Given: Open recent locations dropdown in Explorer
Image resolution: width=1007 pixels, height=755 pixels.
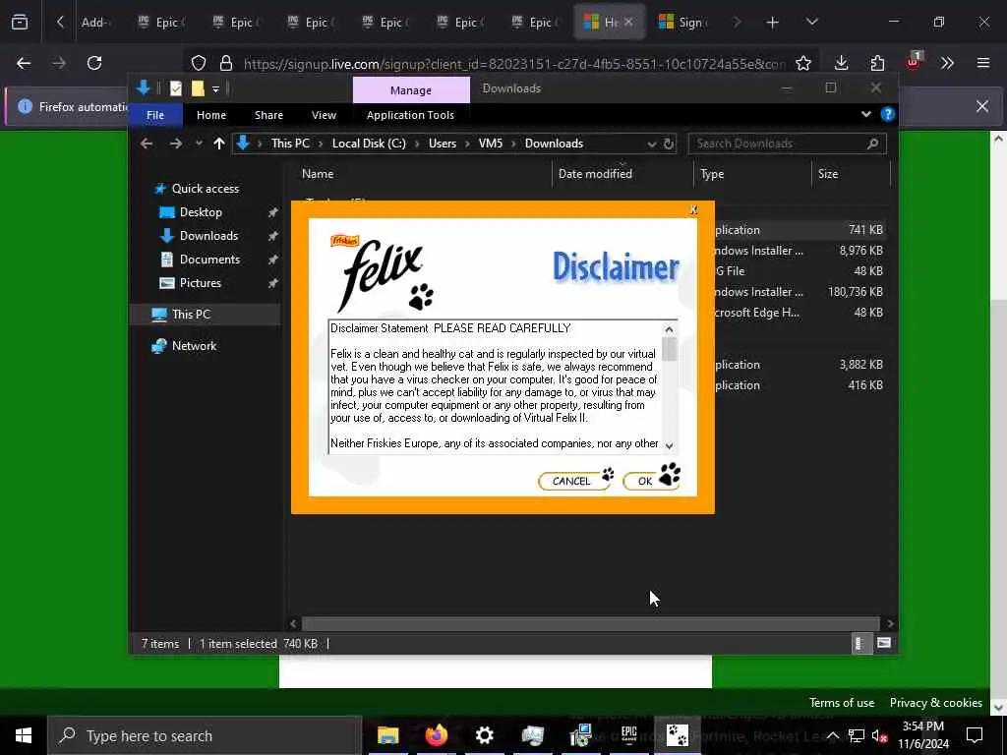Looking at the screenshot, I should 199,144.
